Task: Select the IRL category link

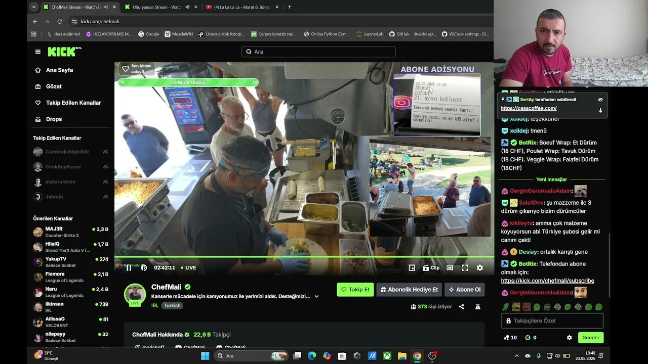Action: pos(155,306)
